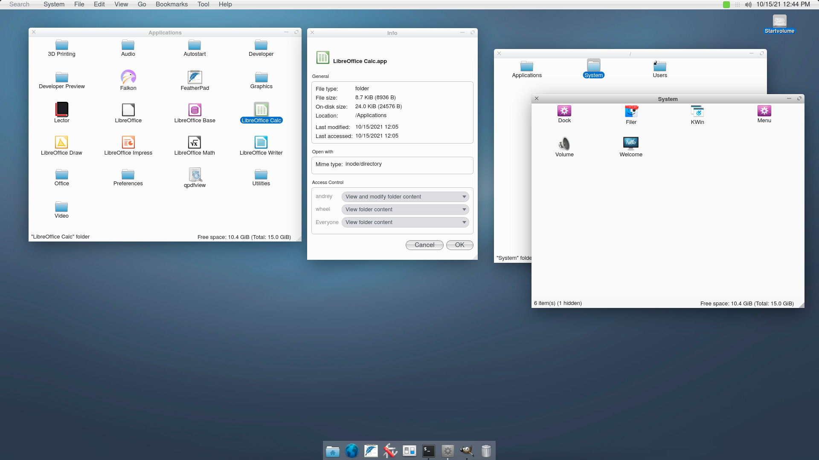Expand wheel group permission dropdown
Screen dimensions: 819x460
[405, 210]
